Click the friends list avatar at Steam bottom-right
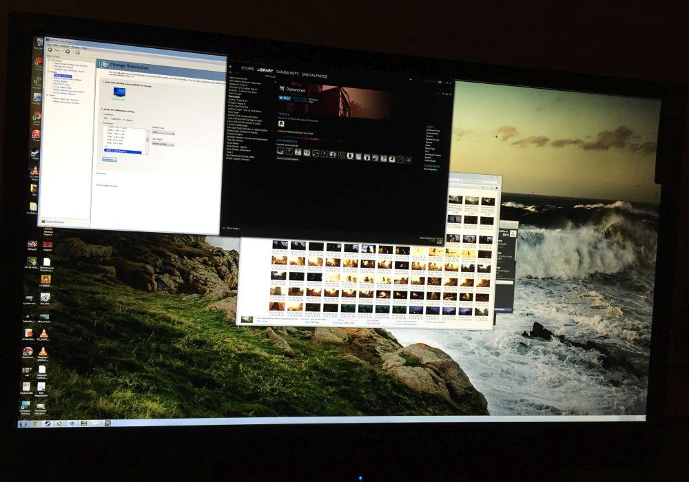 [438, 241]
